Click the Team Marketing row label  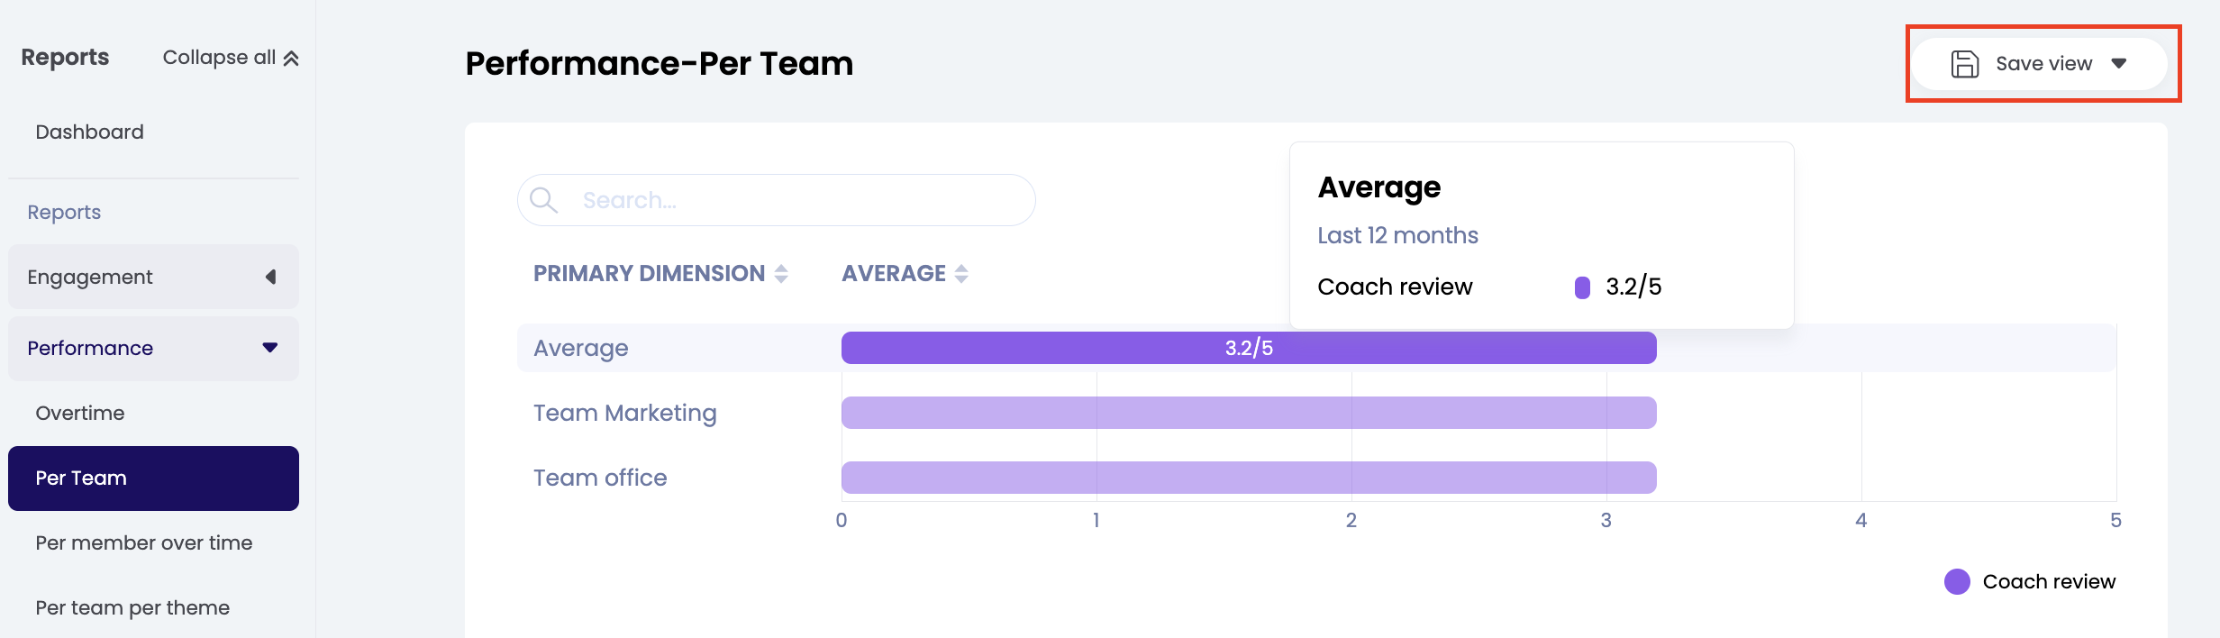[x=625, y=413]
